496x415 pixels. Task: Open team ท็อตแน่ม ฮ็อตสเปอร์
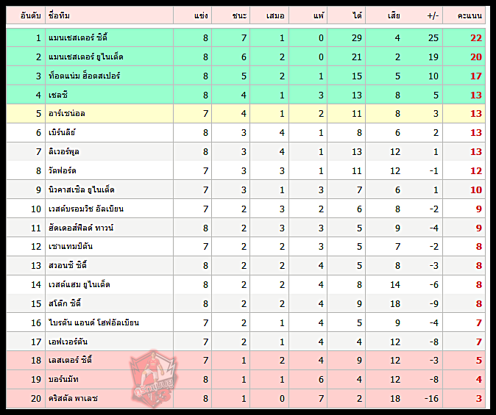click(x=84, y=76)
